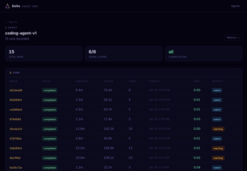Sort by the STARTED column header
The image size is (247, 171).
(154, 81)
